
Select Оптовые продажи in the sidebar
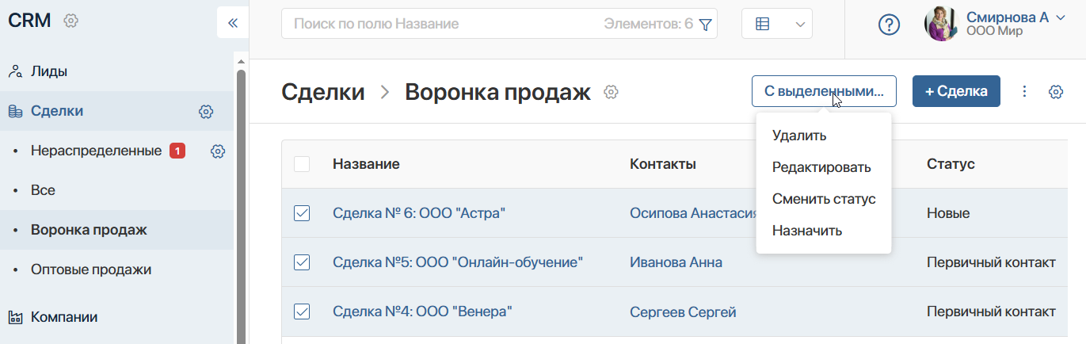click(x=91, y=269)
